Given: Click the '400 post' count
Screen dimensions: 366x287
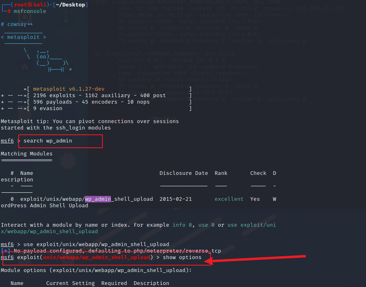Looking at the screenshot, I should tap(153, 96).
